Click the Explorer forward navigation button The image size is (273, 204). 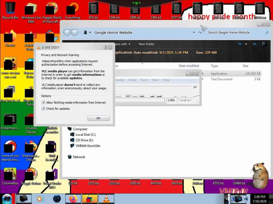click(75, 32)
